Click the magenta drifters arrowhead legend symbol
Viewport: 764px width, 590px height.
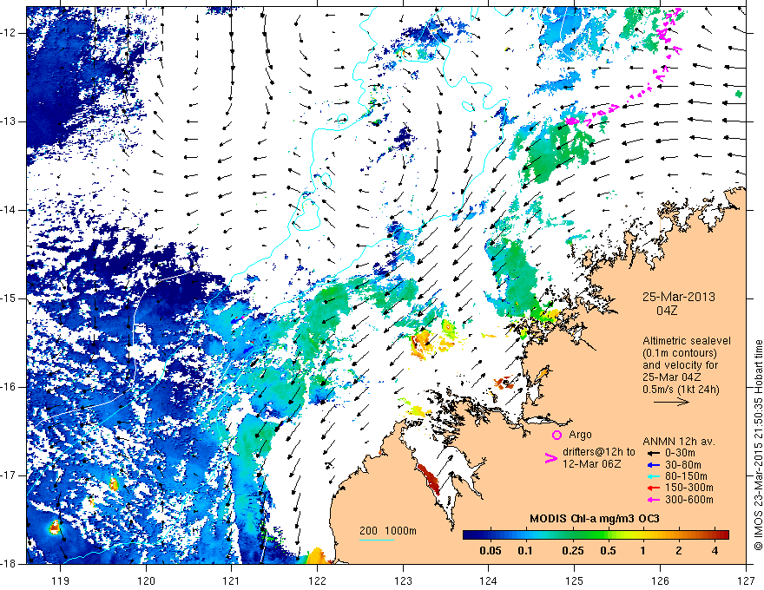tap(550, 457)
